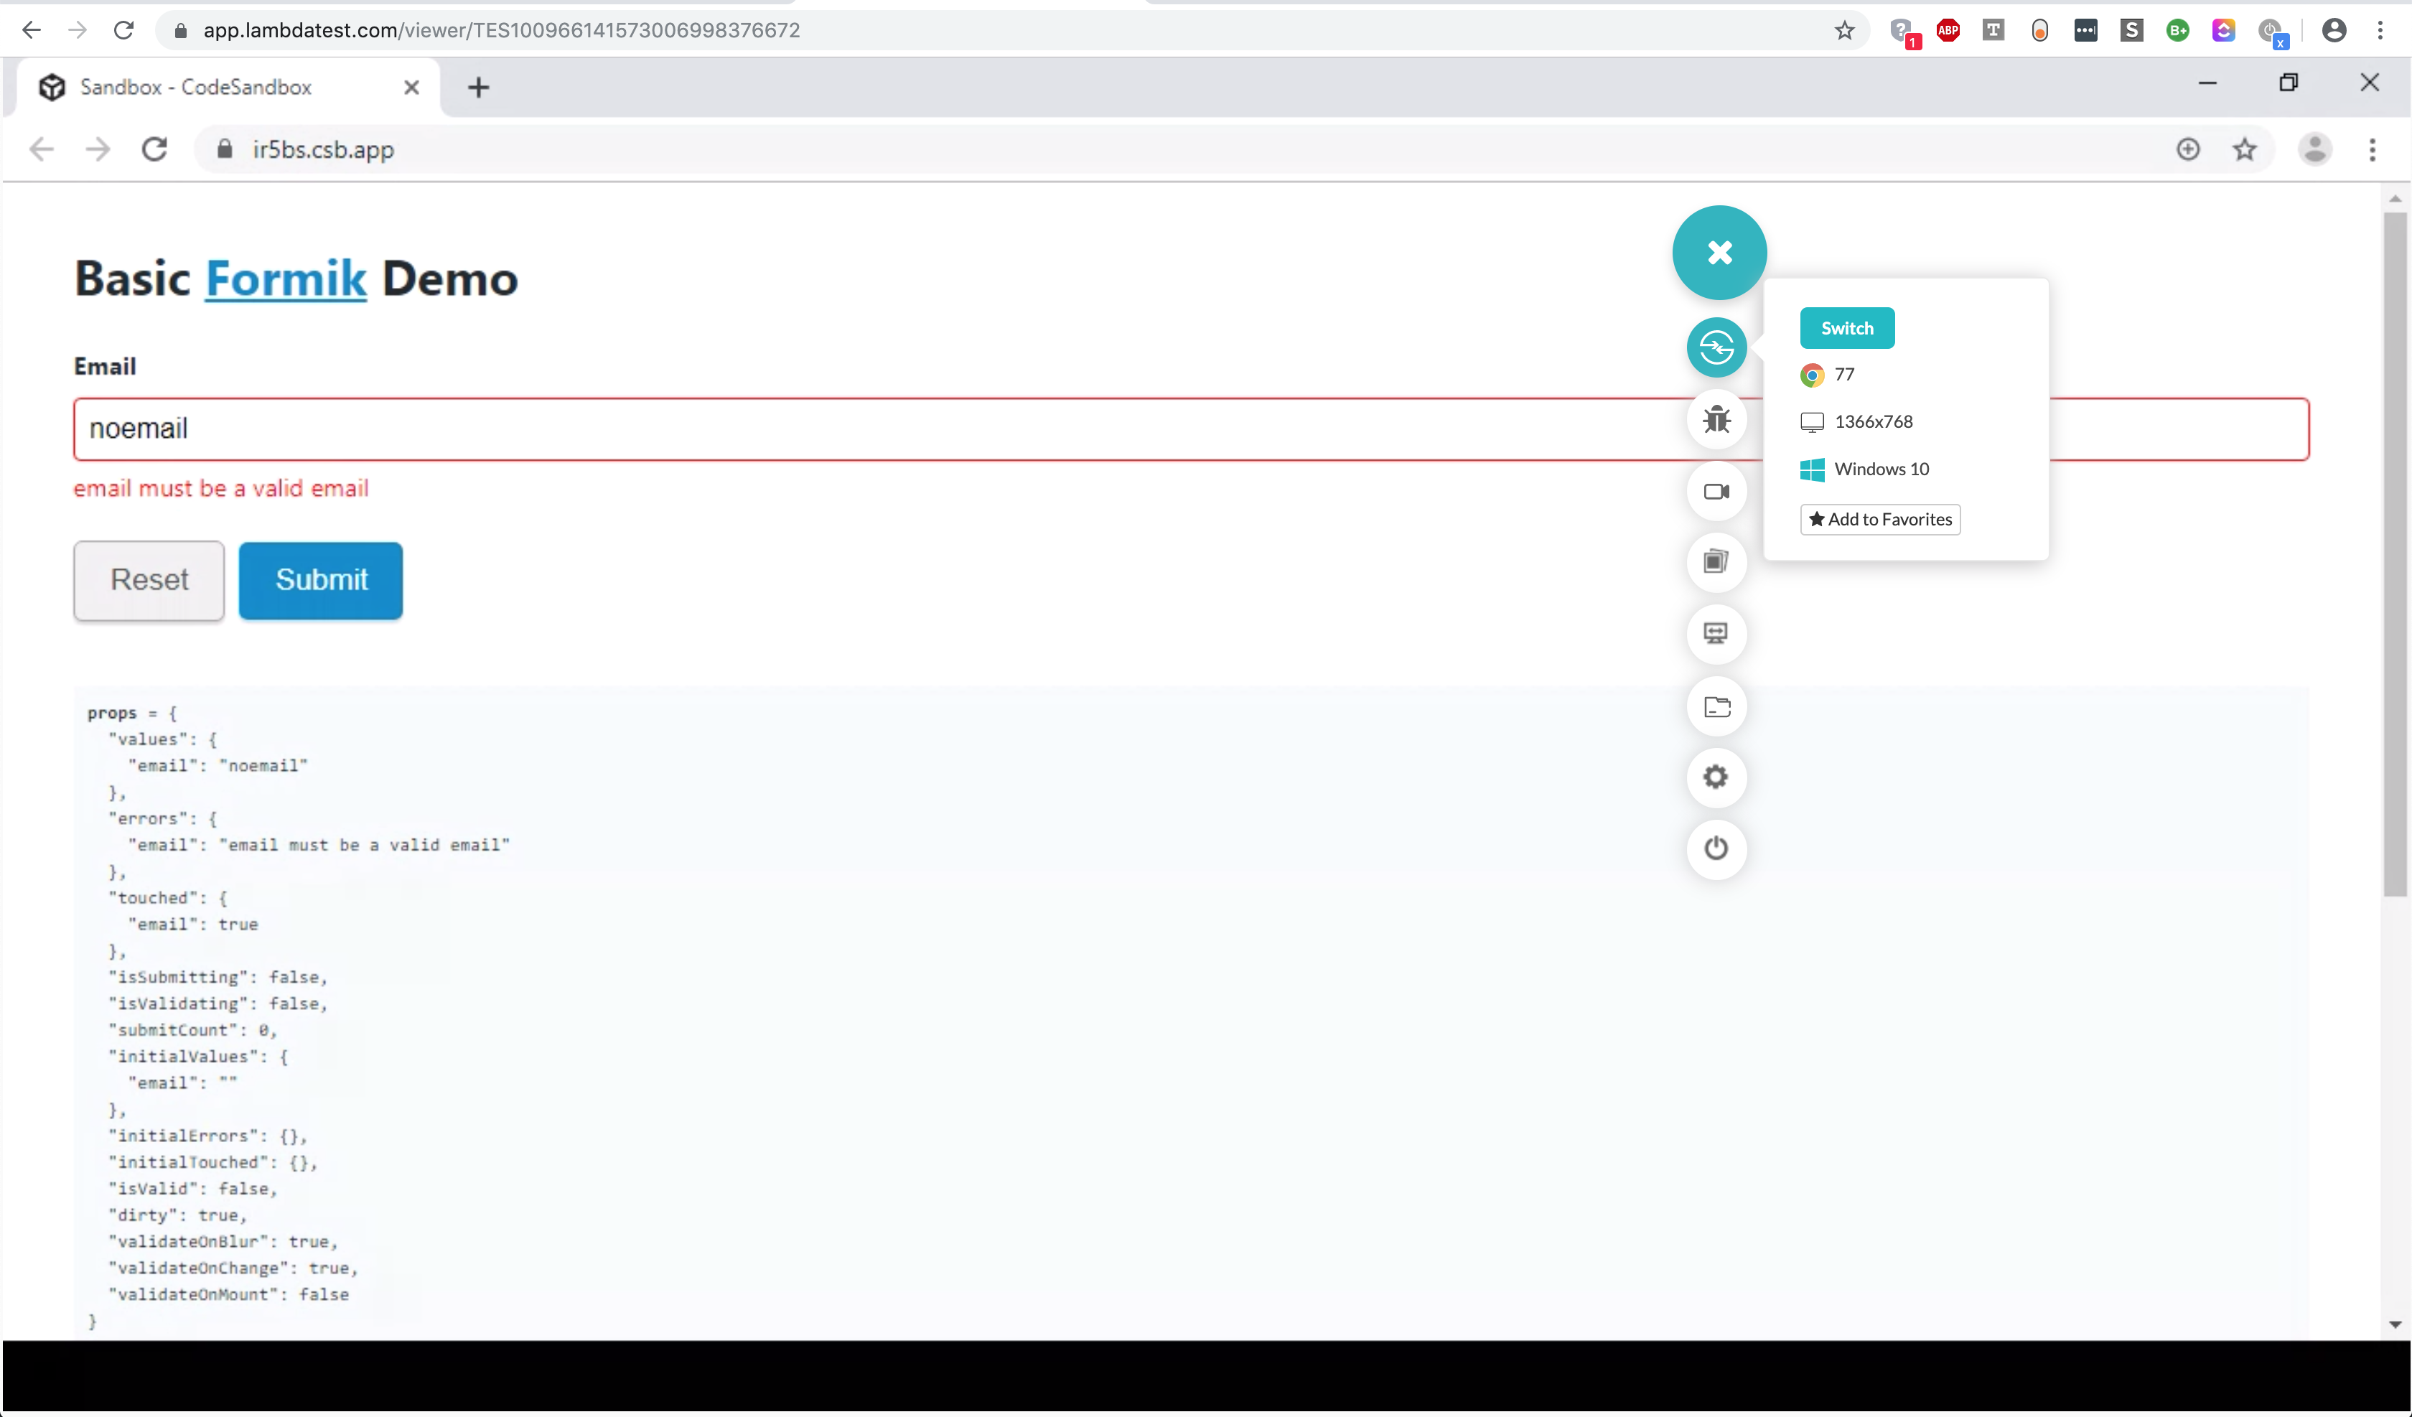Open the switch configuration sync icon
This screenshot has height=1417, width=2412.
click(x=1716, y=347)
